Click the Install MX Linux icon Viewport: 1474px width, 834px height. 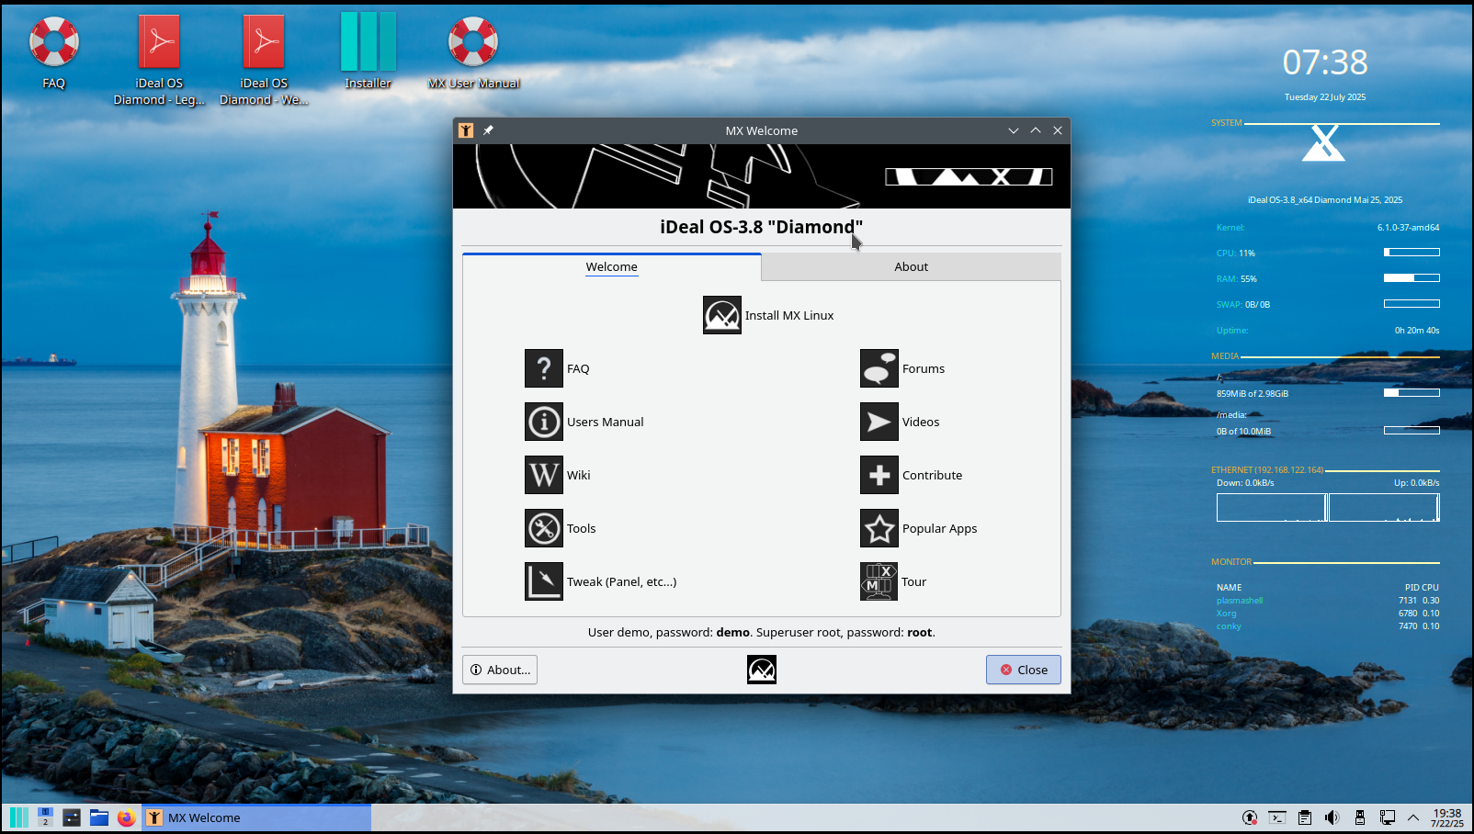(x=722, y=315)
